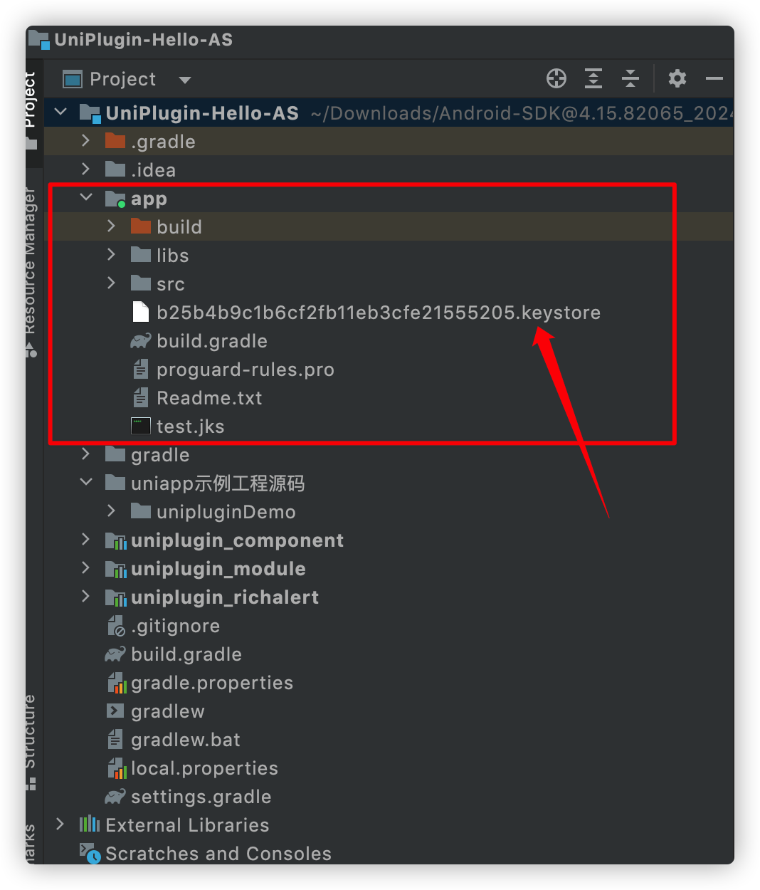Click the test.jks file icon

point(141,426)
